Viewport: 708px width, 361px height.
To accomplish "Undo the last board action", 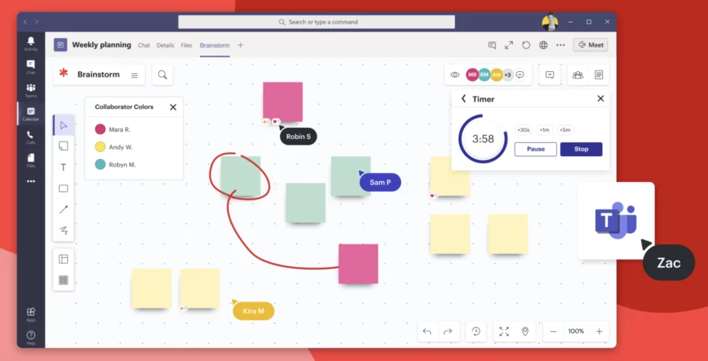I will 427,332.
